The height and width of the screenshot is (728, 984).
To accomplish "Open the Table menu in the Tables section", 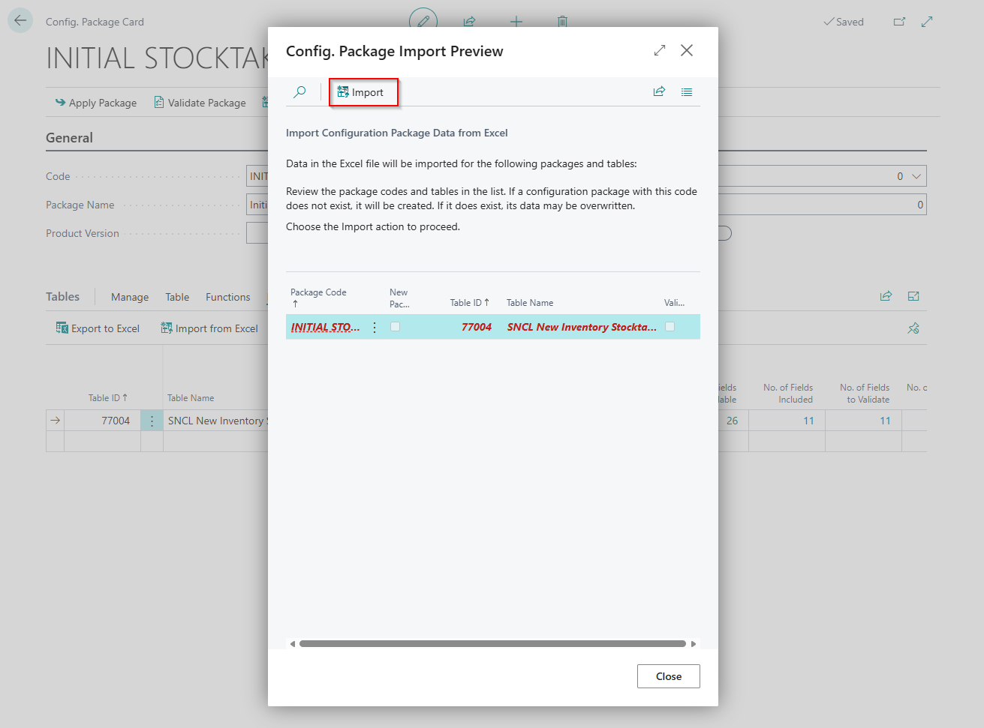I will pyautogui.click(x=177, y=297).
